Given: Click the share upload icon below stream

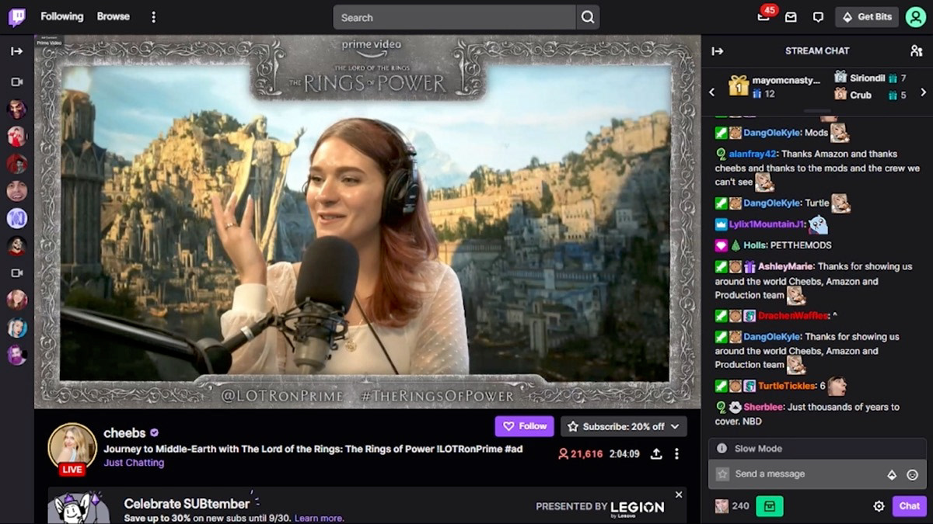Looking at the screenshot, I should point(656,454).
